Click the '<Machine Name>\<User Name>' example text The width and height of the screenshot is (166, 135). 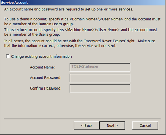92,30
